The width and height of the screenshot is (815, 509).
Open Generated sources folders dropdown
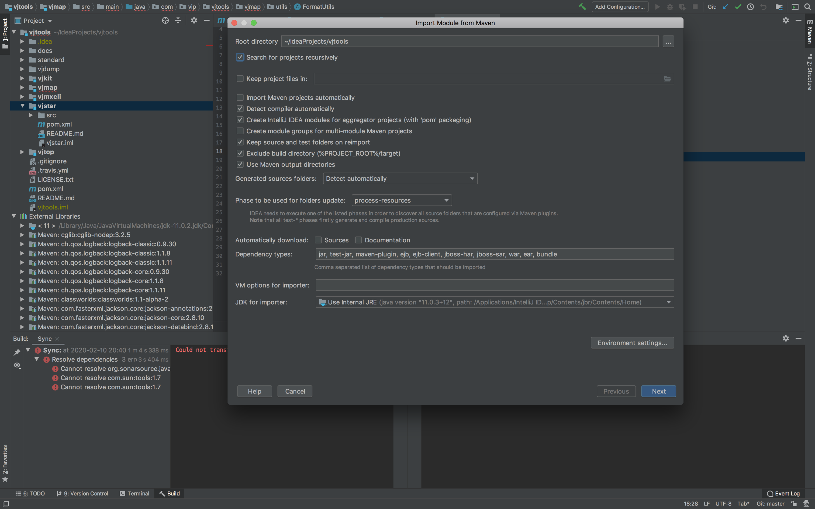point(400,178)
